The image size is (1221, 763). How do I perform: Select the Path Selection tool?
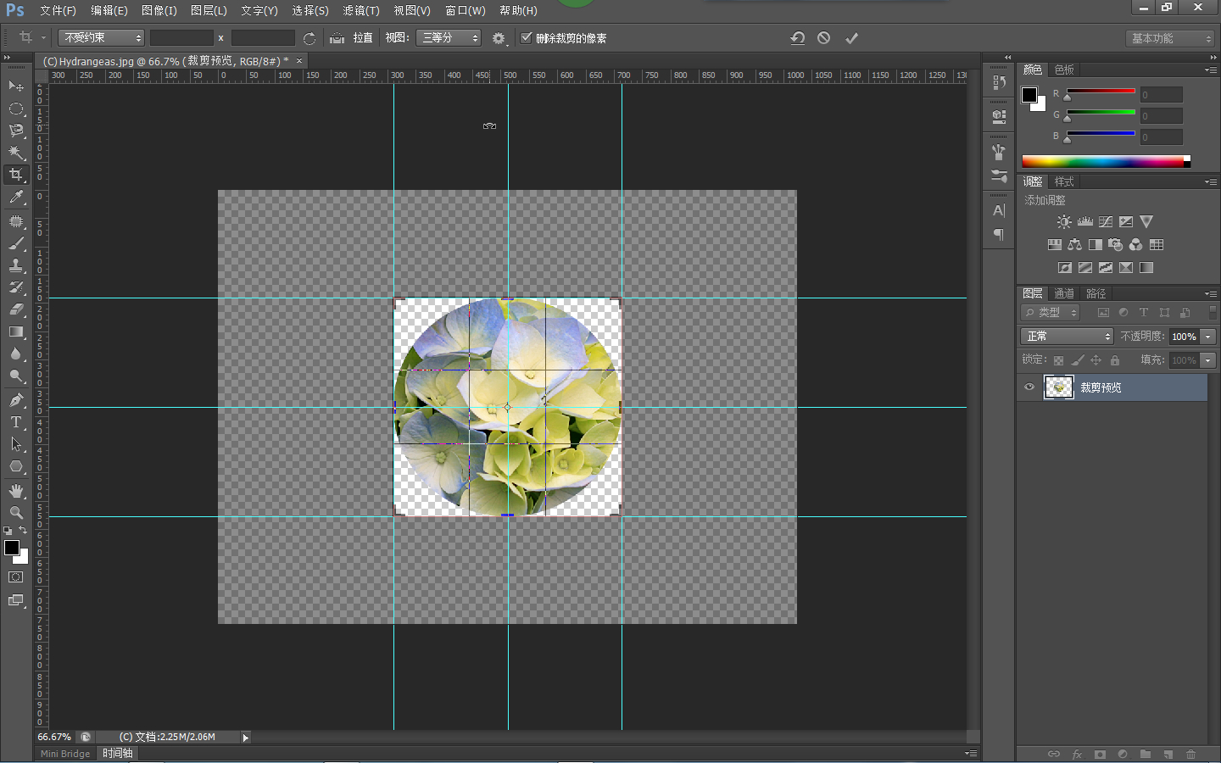point(15,444)
